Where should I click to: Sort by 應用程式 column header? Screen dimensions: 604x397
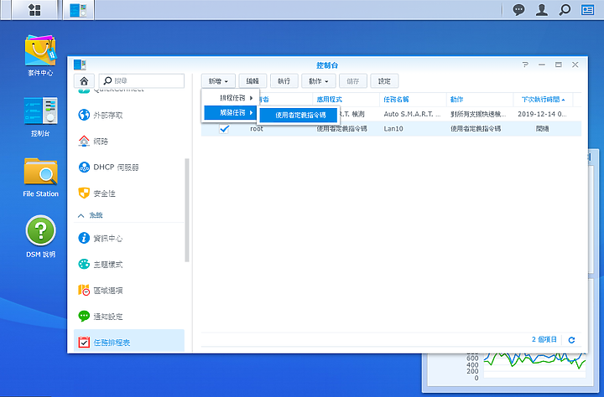[346, 99]
